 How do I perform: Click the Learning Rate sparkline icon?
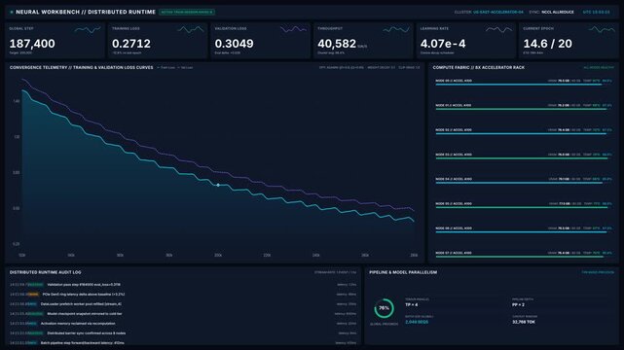tap(498, 29)
